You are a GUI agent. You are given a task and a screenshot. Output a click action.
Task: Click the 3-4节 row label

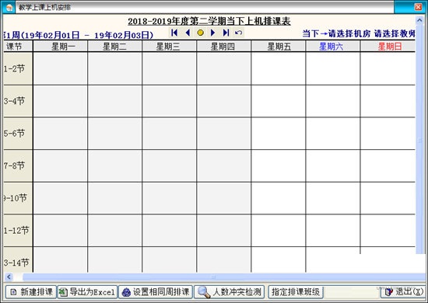pos(18,101)
